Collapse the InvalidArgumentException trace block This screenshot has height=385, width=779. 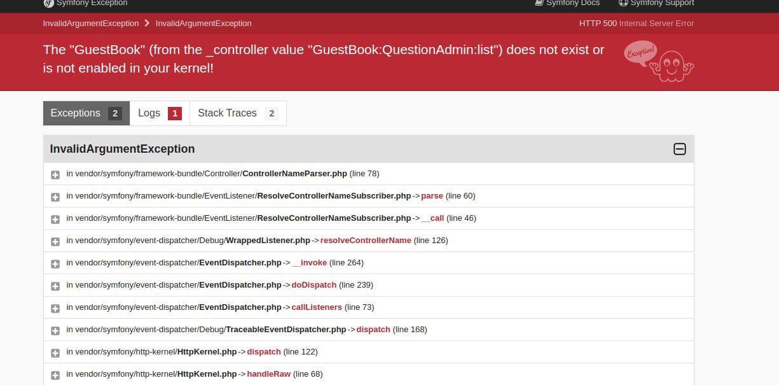680,149
